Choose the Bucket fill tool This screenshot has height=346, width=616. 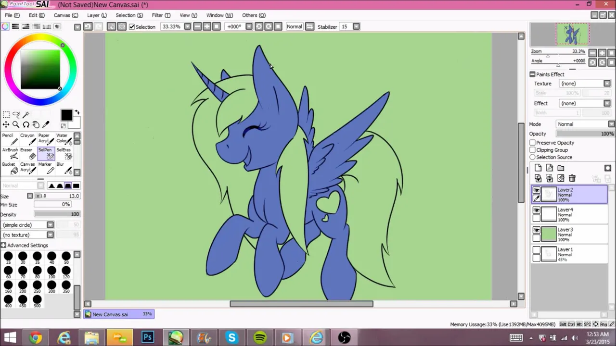pyautogui.click(x=9, y=168)
